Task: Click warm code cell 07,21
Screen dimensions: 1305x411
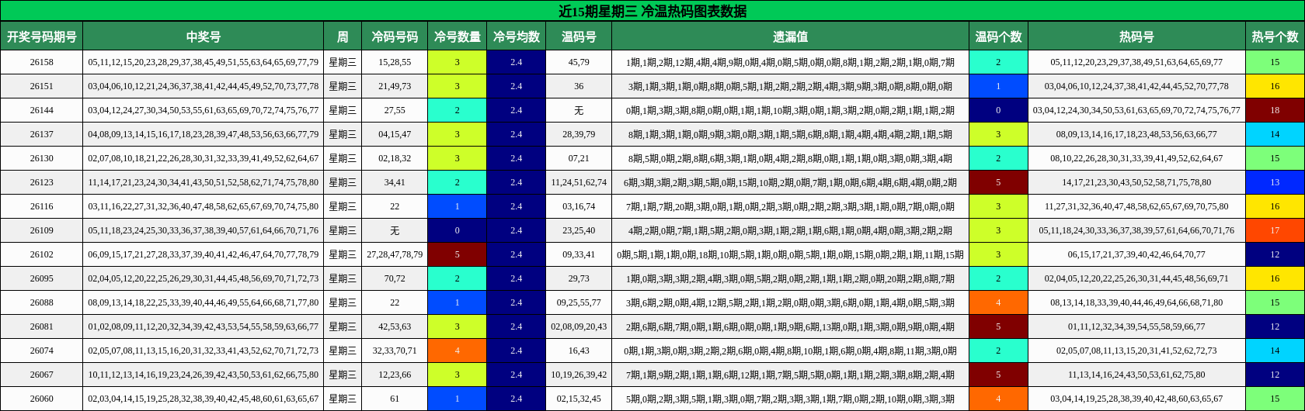Action: 579,158
